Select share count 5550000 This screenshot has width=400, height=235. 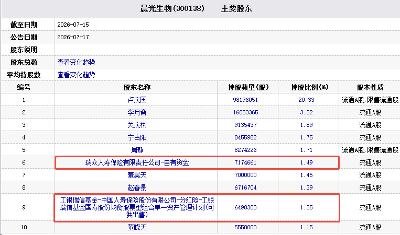point(245,227)
